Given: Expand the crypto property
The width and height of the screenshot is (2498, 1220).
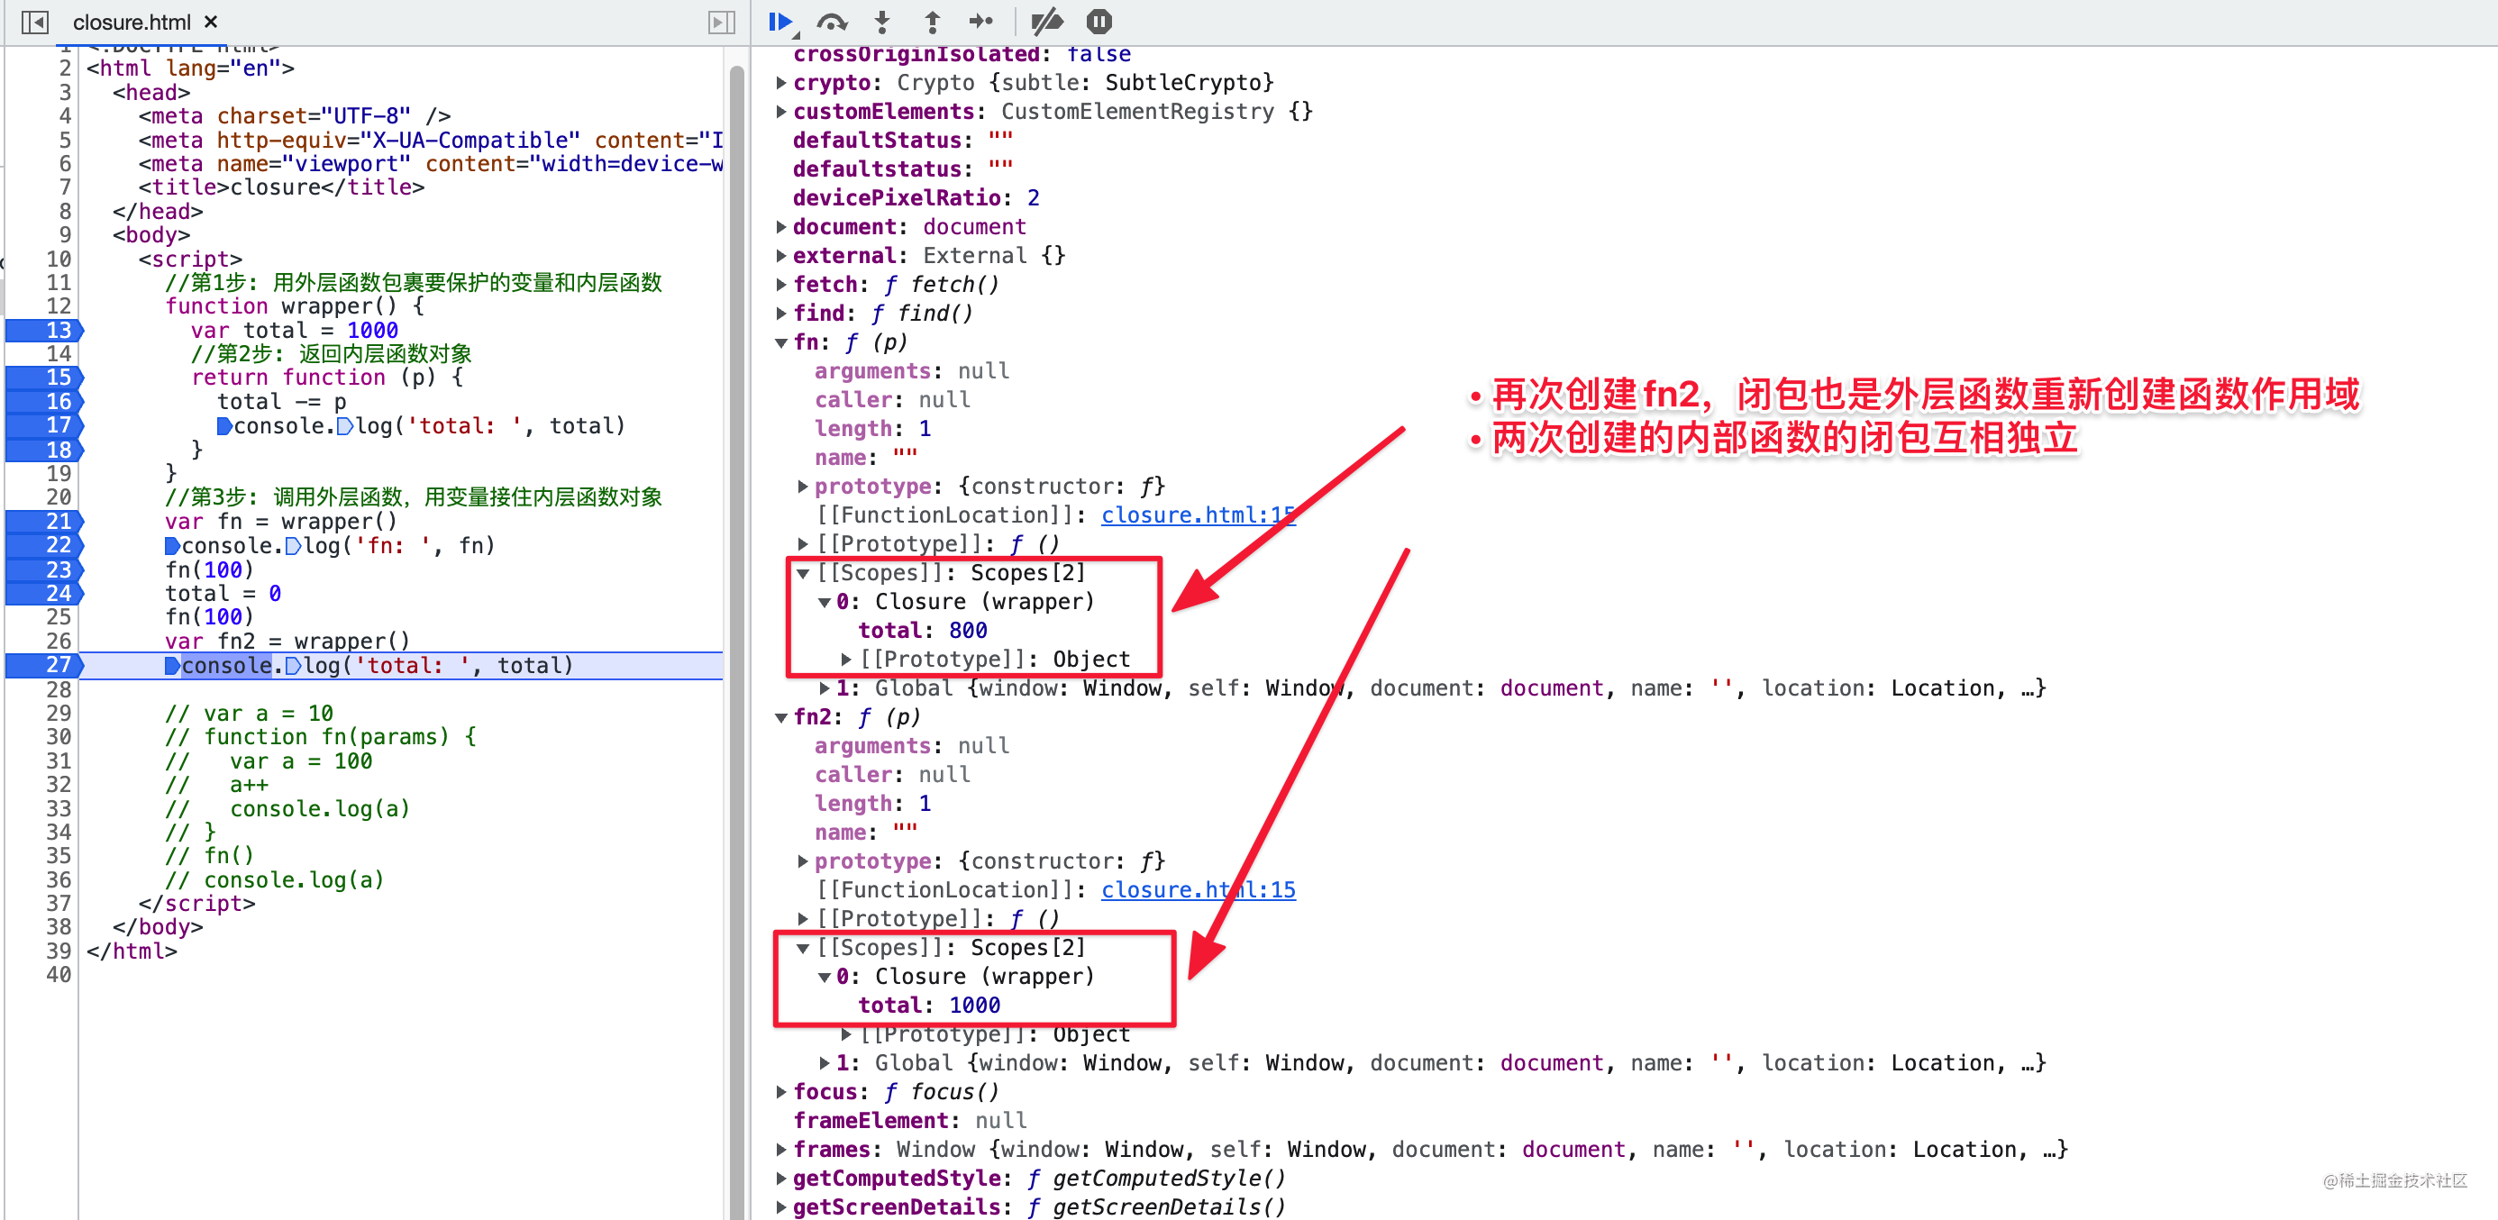Looking at the screenshot, I should coord(781,84).
